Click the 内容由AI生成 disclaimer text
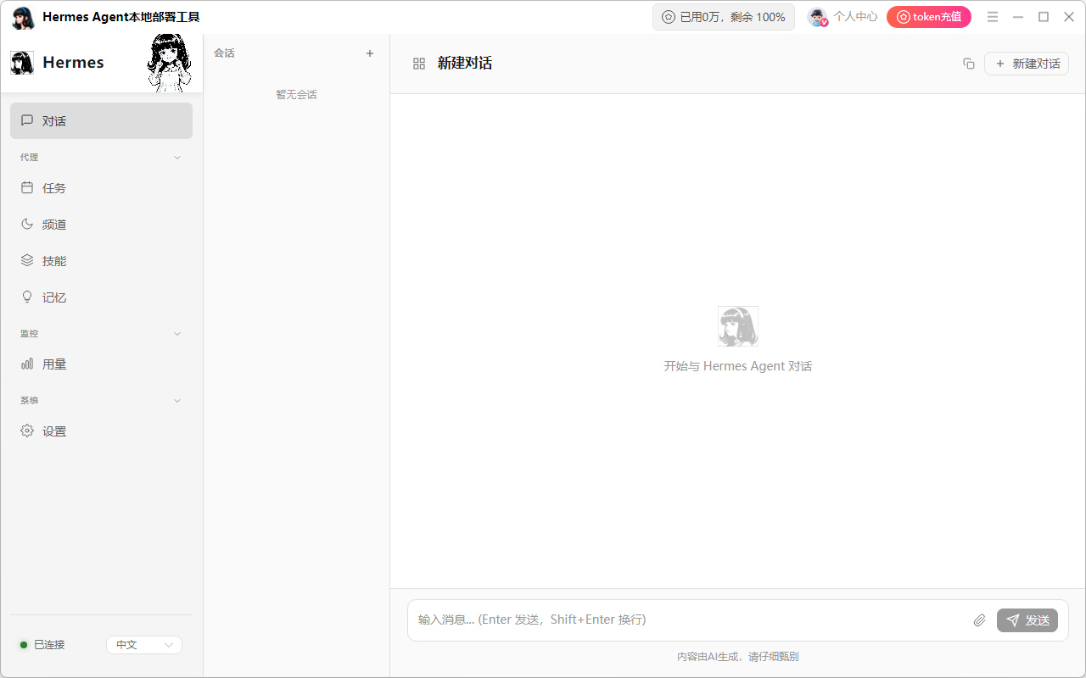 pyautogui.click(x=738, y=657)
